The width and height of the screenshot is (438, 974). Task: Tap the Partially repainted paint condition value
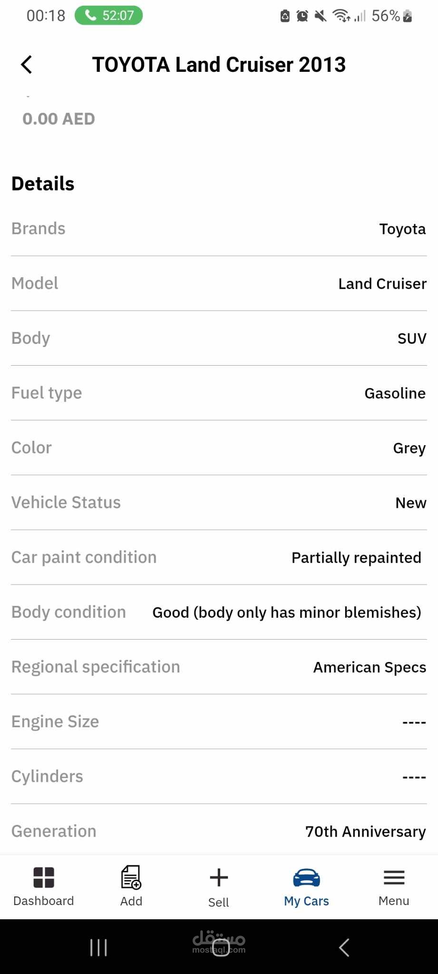356,557
